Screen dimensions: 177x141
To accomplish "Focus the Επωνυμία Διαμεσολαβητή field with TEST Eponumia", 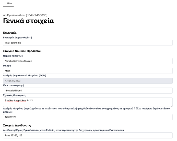I will (x=88, y=43).
